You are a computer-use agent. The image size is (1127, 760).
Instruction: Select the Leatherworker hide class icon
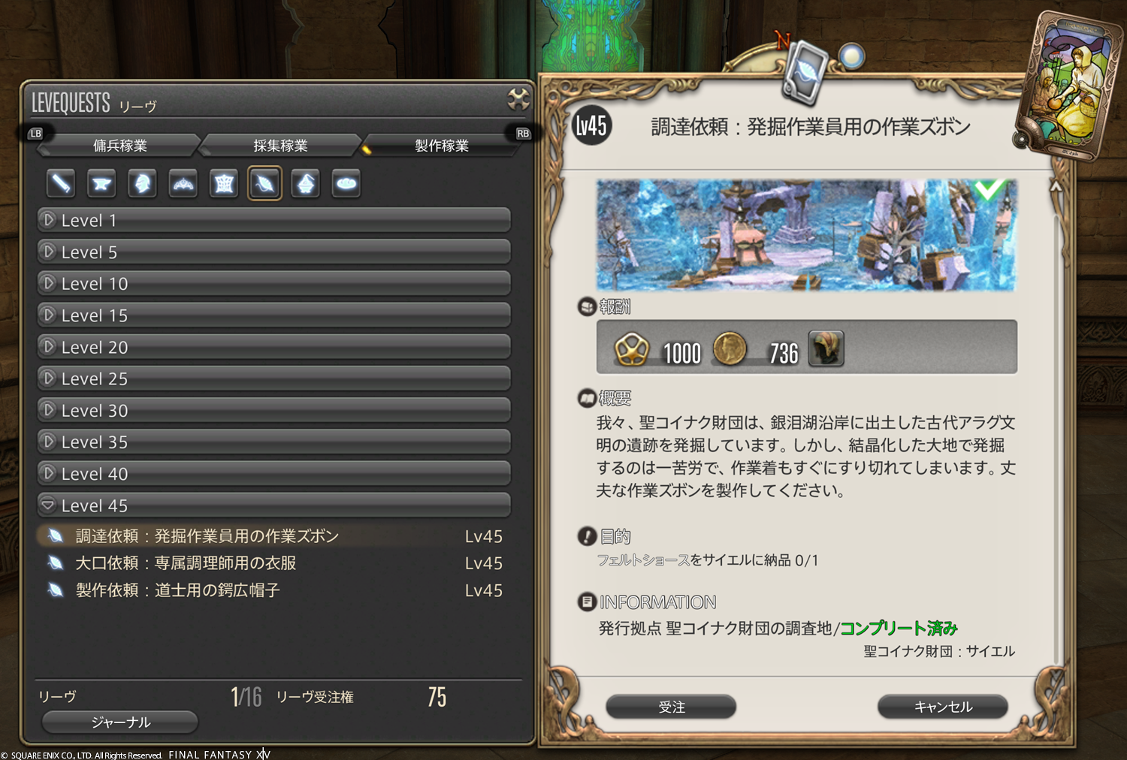pos(224,183)
